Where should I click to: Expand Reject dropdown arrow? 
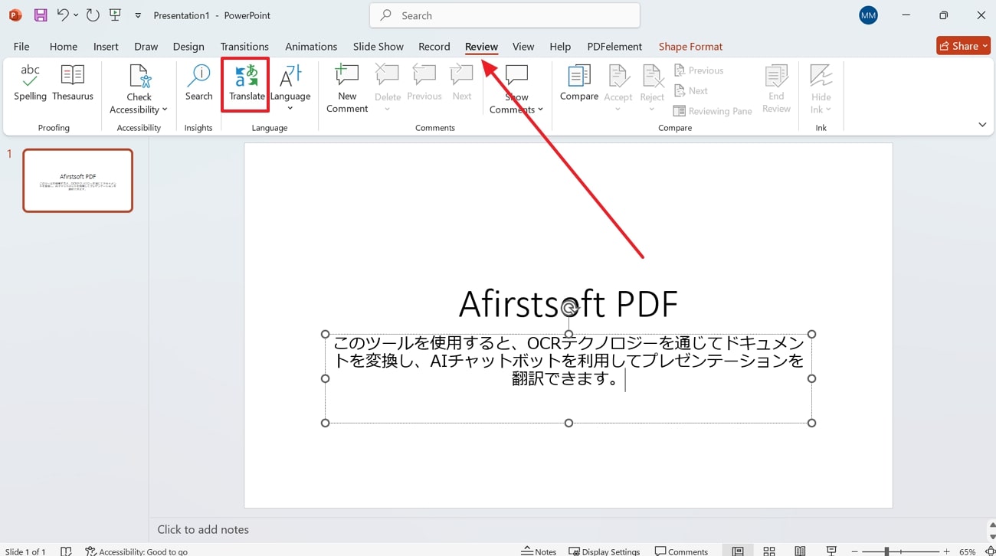pos(652,109)
